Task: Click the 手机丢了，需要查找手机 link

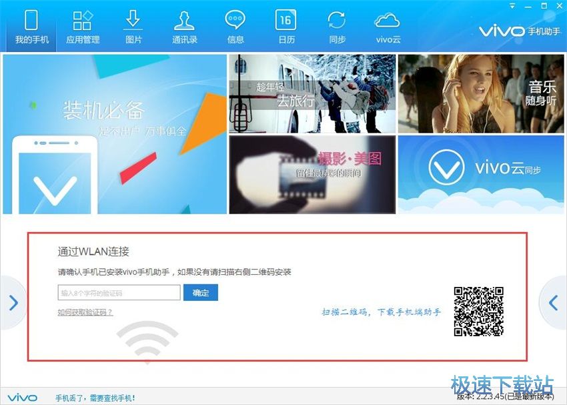Action: (x=95, y=398)
